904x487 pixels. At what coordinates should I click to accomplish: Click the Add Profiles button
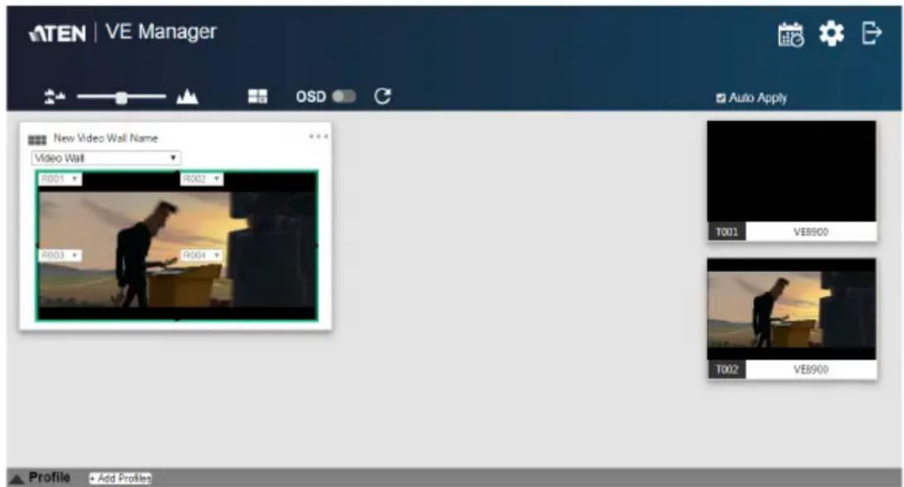pos(120,479)
